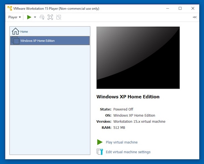The height and width of the screenshot is (164, 204).
Task: Click the Powered Off state value
Action: (x=123, y=109)
